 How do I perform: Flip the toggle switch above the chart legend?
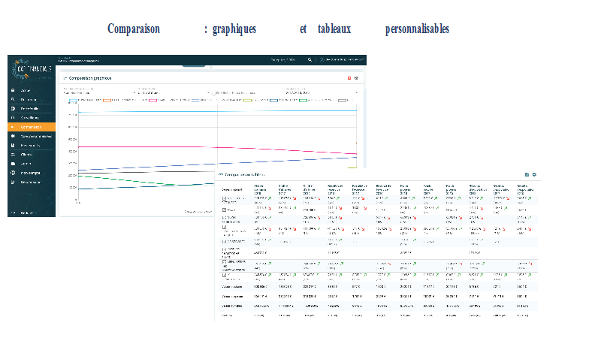(x=214, y=93)
